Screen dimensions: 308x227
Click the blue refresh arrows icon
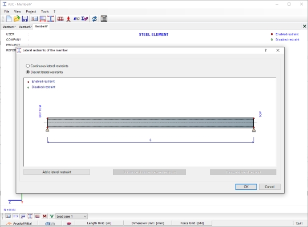point(95,19)
